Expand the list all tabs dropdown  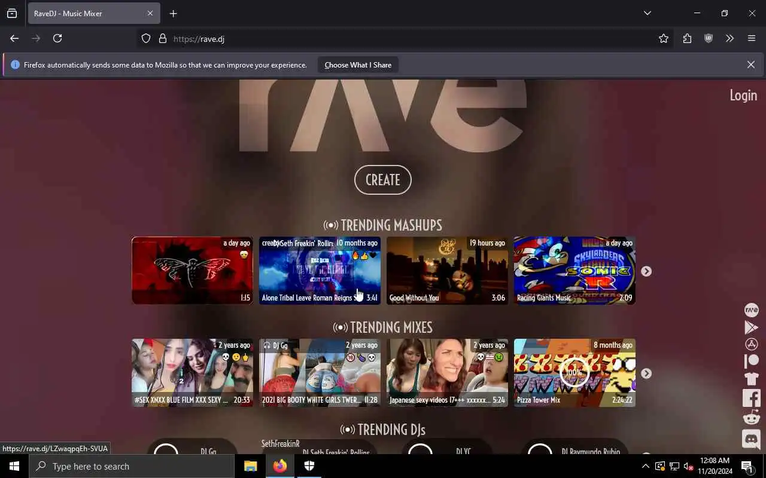(x=647, y=13)
